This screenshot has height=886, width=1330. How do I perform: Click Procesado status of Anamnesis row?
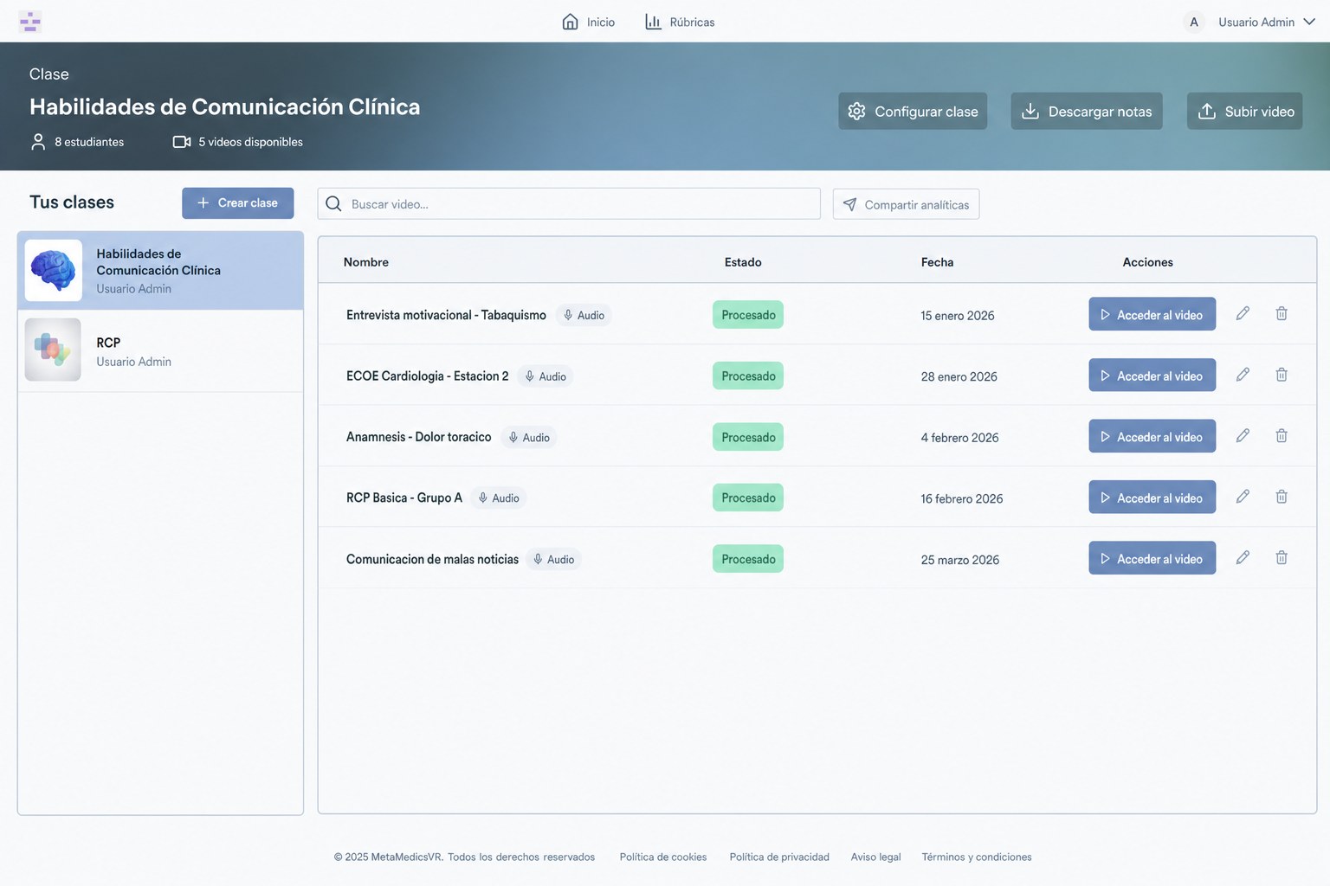click(x=748, y=437)
